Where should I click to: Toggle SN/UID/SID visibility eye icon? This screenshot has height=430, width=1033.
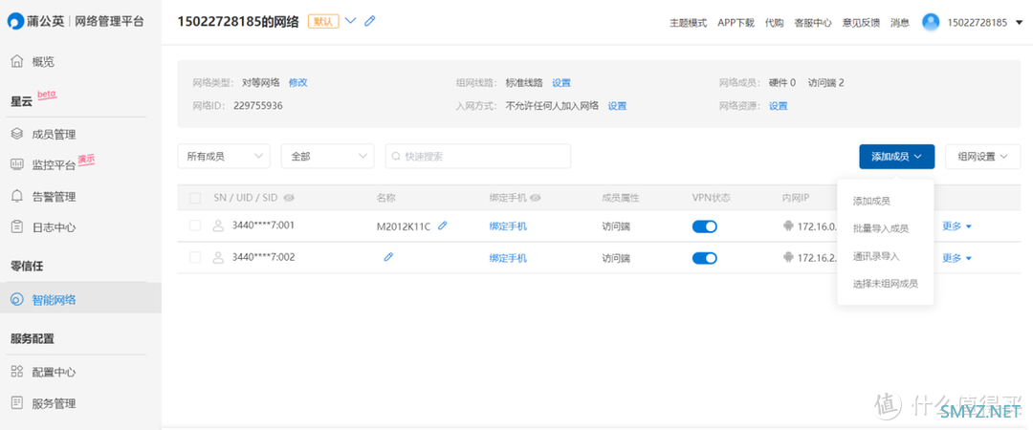click(x=289, y=198)
